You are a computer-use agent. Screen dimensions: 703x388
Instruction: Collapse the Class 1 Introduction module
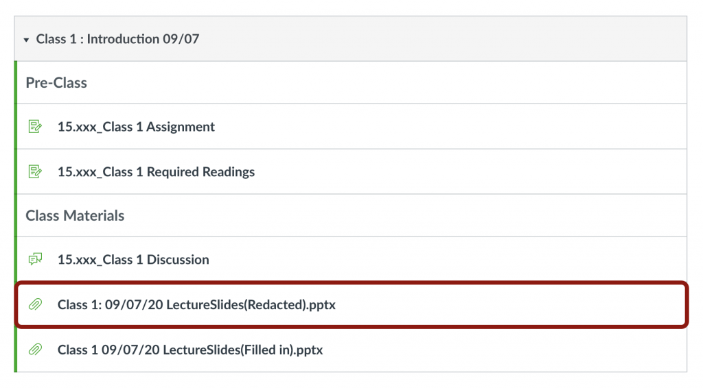click(26, 40)
